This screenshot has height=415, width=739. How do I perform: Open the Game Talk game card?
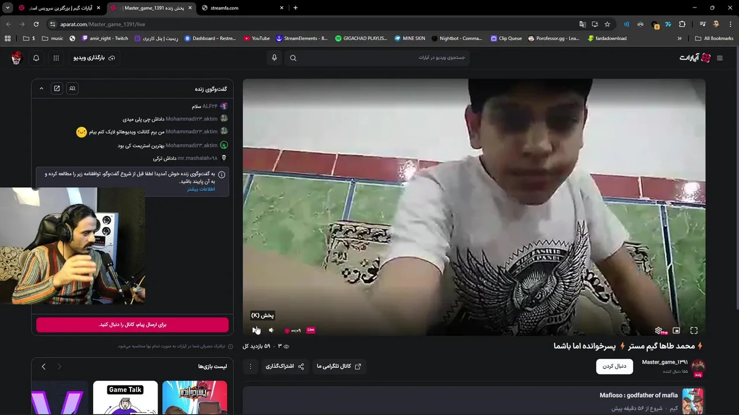click(x=125, y=398)
